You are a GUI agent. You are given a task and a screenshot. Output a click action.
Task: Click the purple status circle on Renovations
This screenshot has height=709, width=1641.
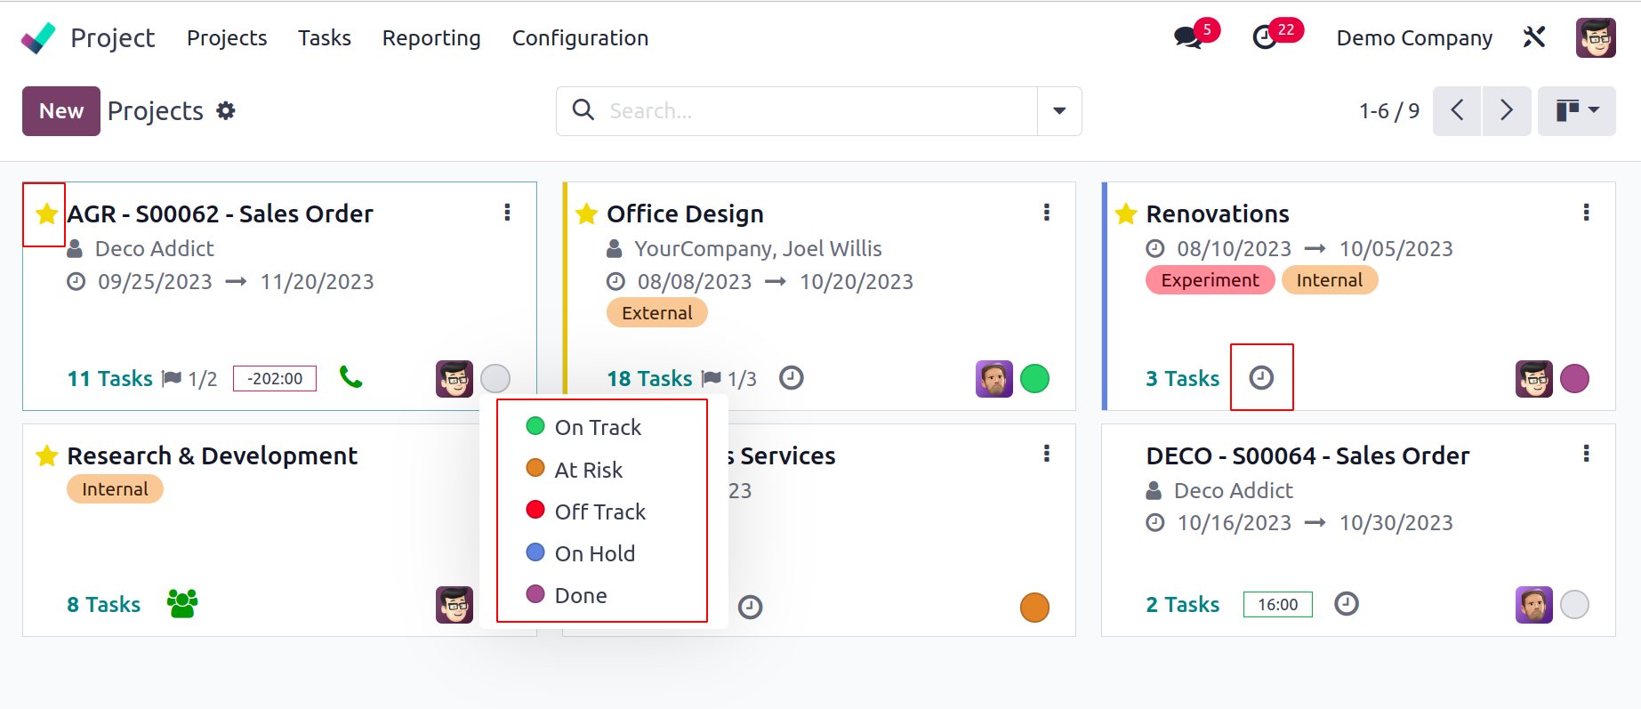pos(1574,379)
